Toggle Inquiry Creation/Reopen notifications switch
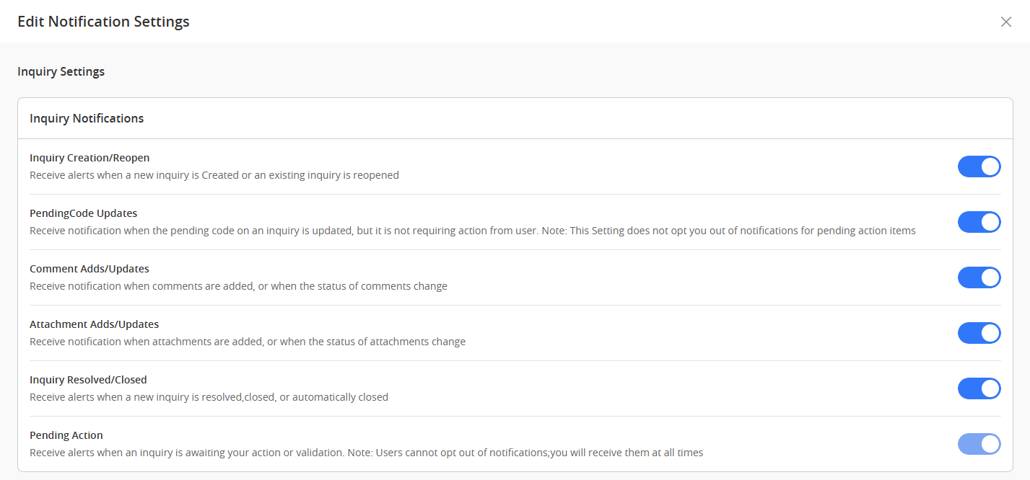The height and width of the screenshot is (480, 1030). click(979, 166)
